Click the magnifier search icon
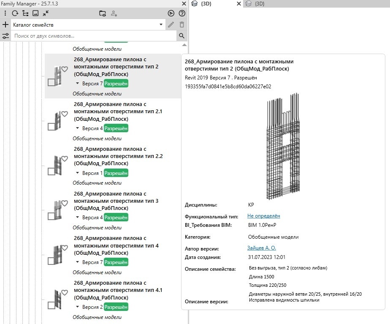Screen dimensions: 390x324 pos(182,36)
